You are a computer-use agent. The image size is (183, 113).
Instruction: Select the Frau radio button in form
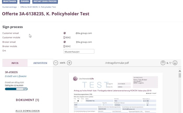tap(75, 101)
